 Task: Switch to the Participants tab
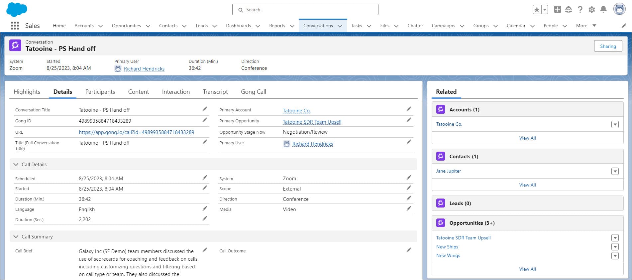(x=100, y=92)
